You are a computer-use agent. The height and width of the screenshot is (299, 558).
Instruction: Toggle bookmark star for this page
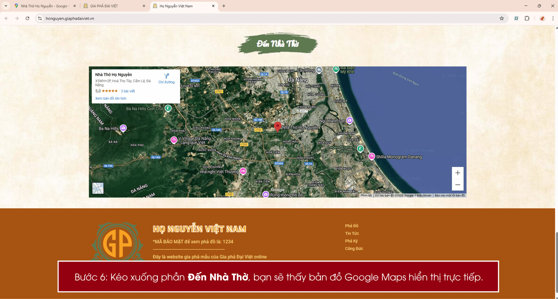tap(502, 18)
